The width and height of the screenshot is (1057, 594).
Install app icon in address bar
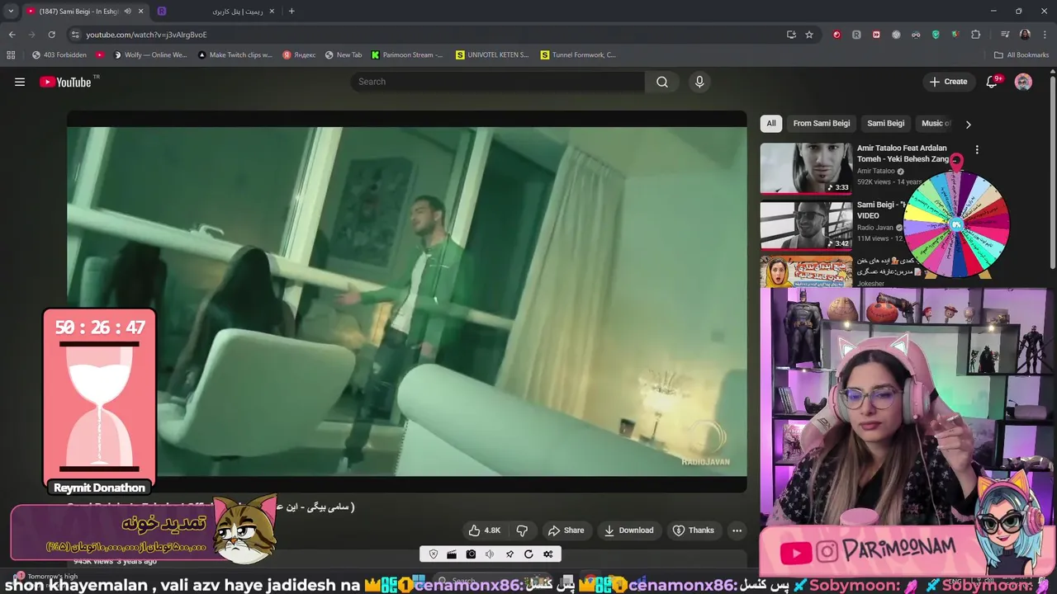tap(791, 35)
